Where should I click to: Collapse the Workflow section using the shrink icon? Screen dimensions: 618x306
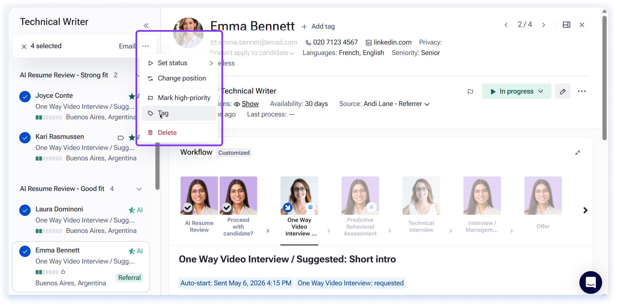tap(577, 153)
